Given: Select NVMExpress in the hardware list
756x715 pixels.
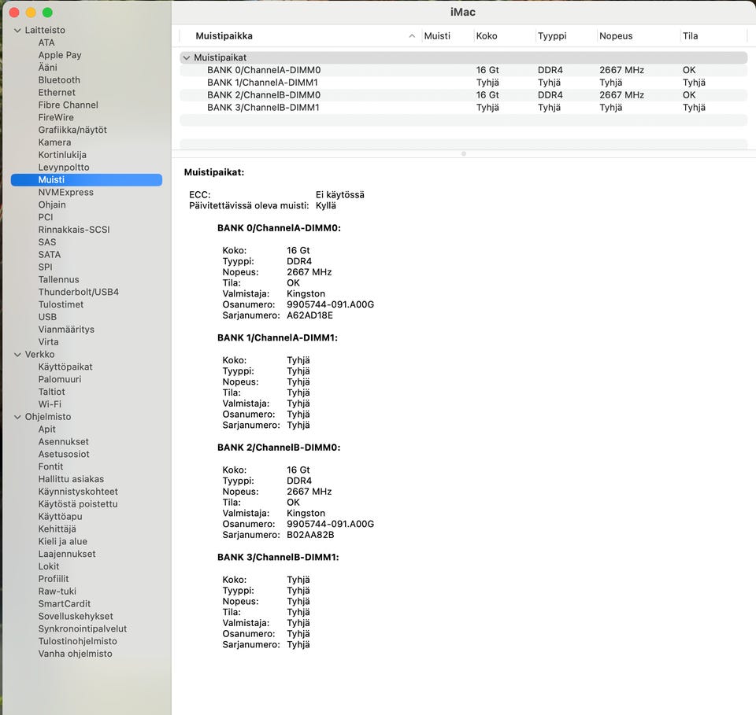Looking at the screenshot, I should [x=65, y=192].
